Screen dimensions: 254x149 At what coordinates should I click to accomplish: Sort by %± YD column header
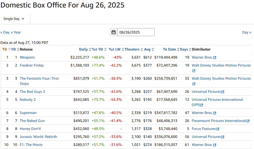99,49
